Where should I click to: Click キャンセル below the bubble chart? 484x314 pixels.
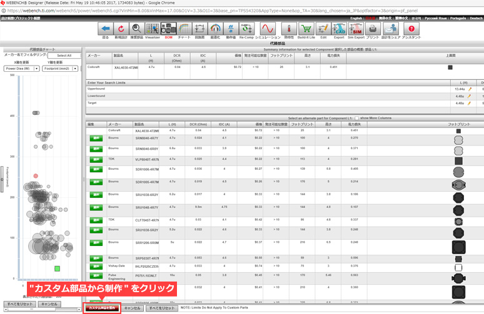49,304
